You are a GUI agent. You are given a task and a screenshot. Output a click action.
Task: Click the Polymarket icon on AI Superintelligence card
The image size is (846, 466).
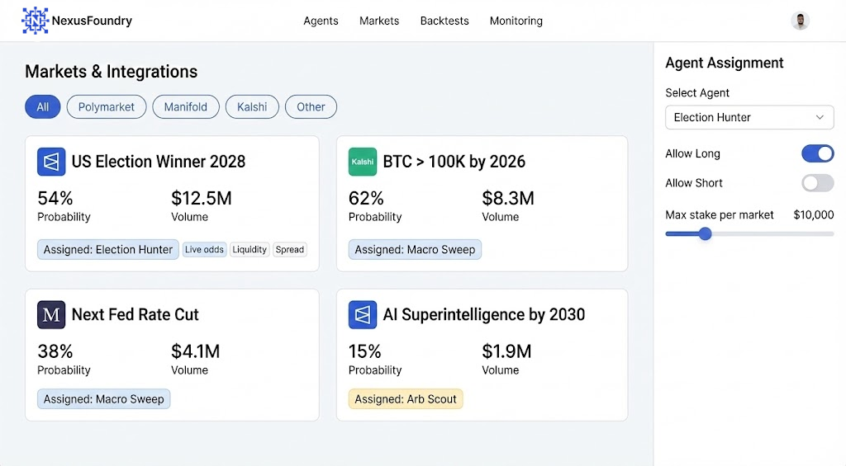click(x=363, y=314)
